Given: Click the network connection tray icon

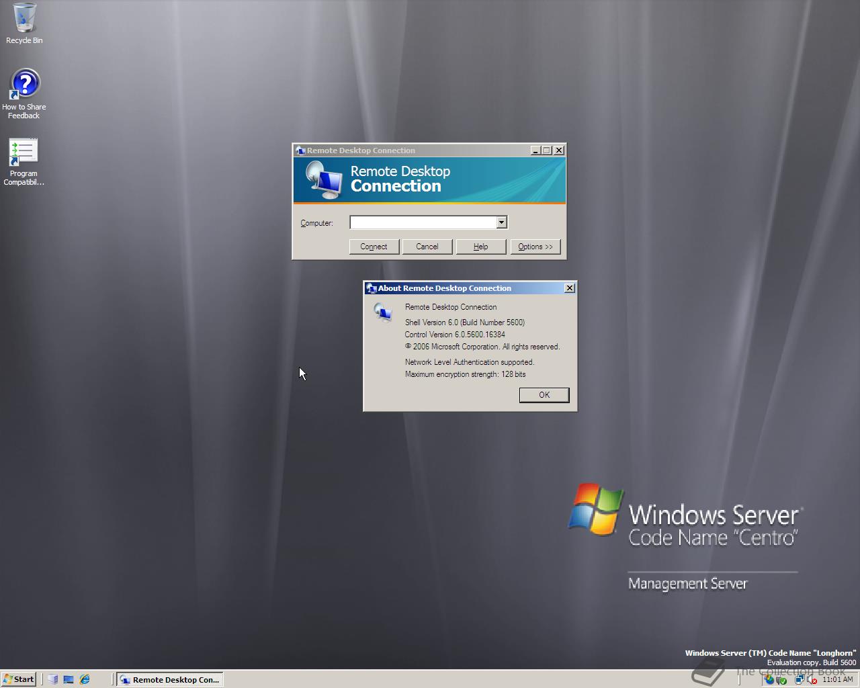Looking at the screenshot, I should [800, 679].
